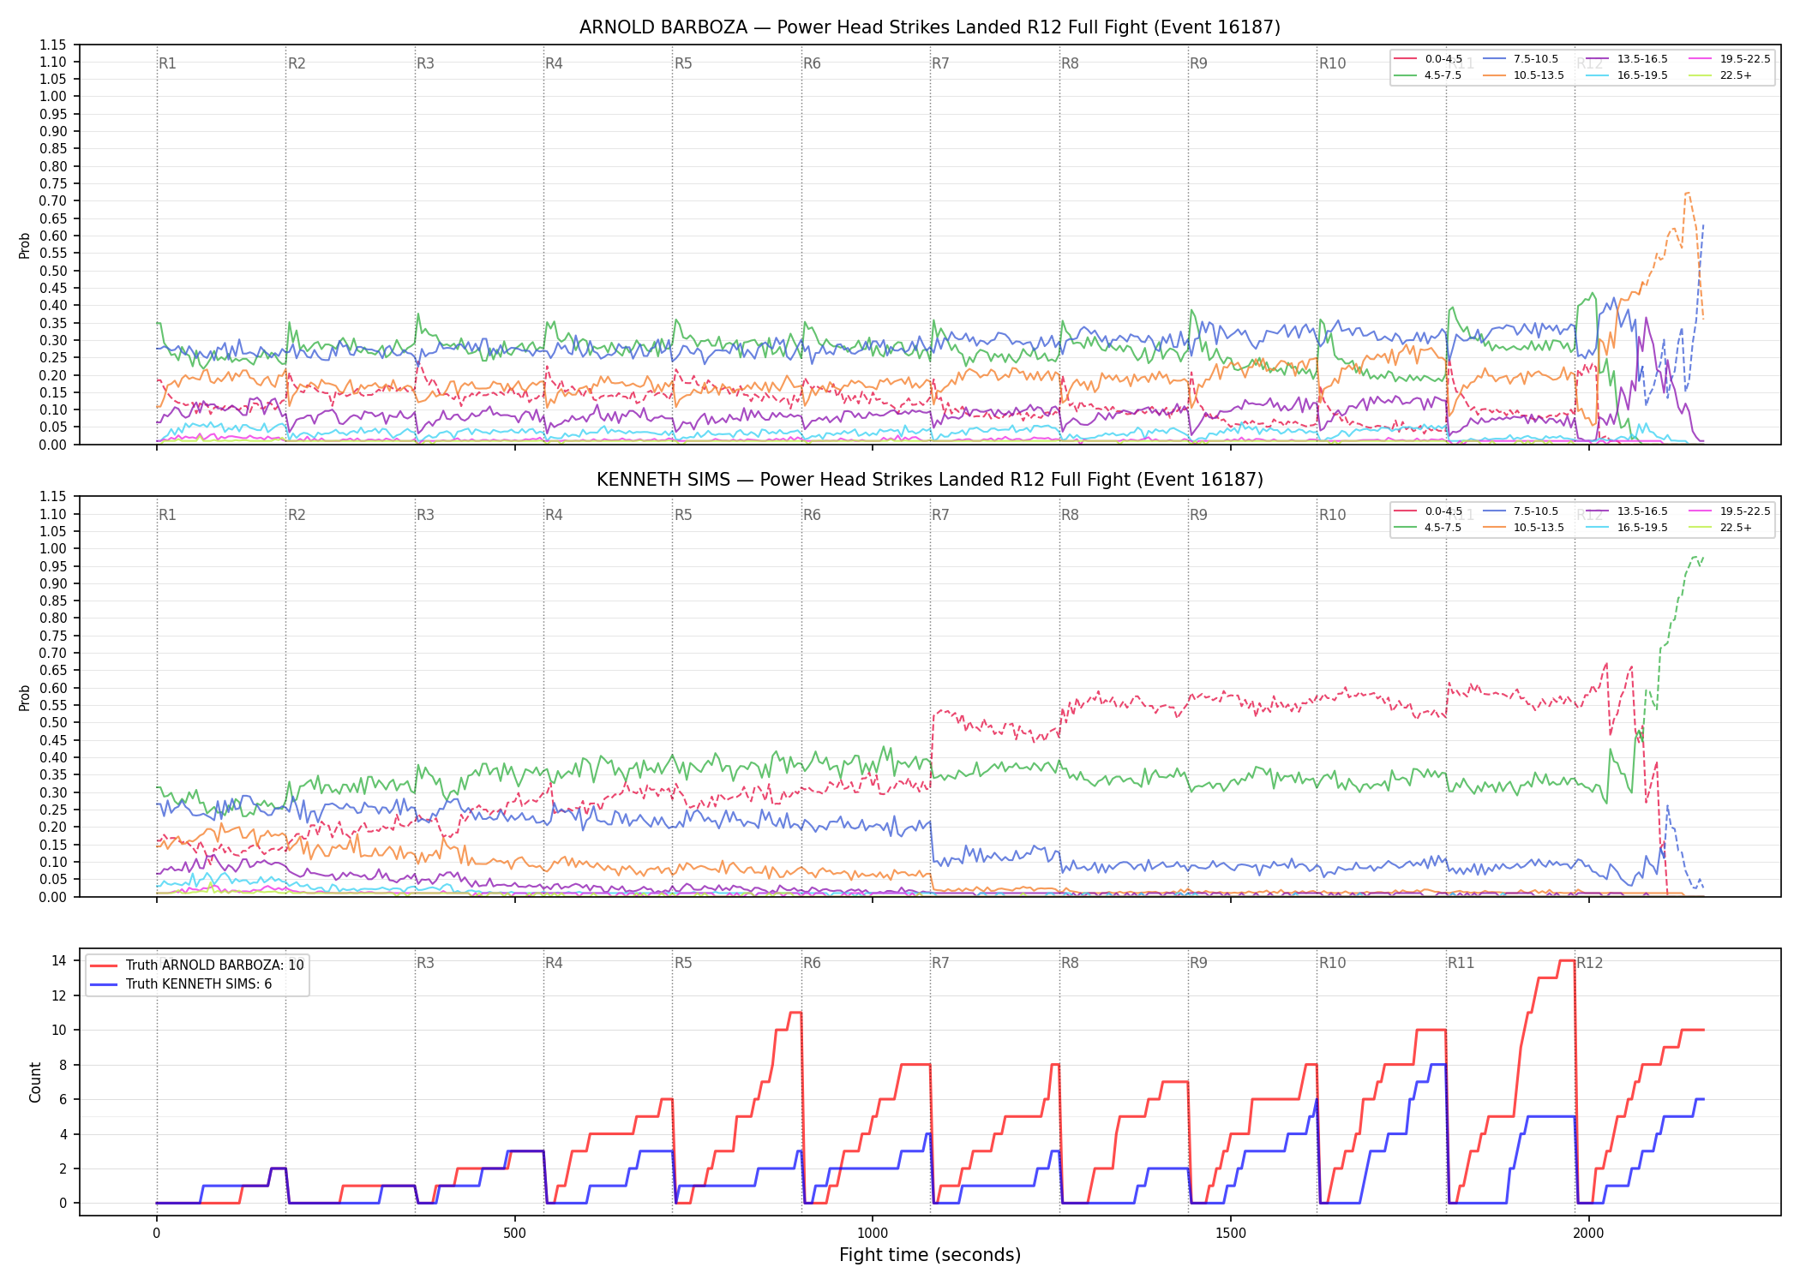The image size is (1800, 1285).
Task: Pick '13.5-16.5' legend entry in Sims chart
Action: 1628,511
